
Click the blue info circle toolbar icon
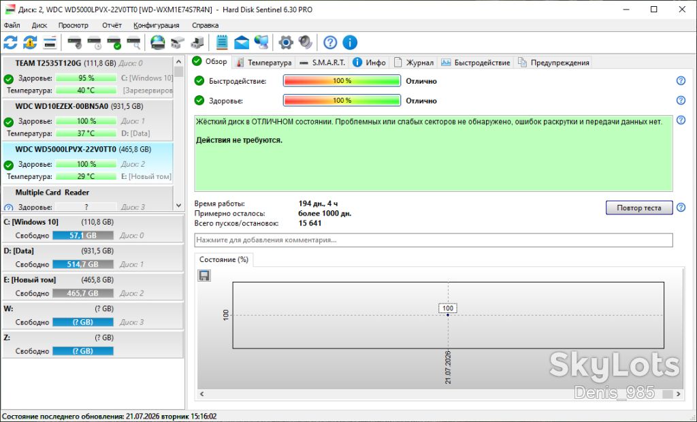click(350, 43)
